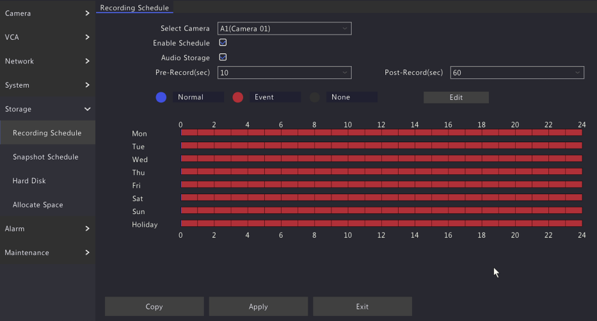Collapse the Storage menu chevron
The width and height of the screenshot is (597, 321).
pos(87,109)
